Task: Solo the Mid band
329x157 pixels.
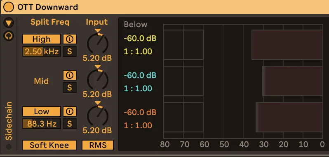Action: 69,88
